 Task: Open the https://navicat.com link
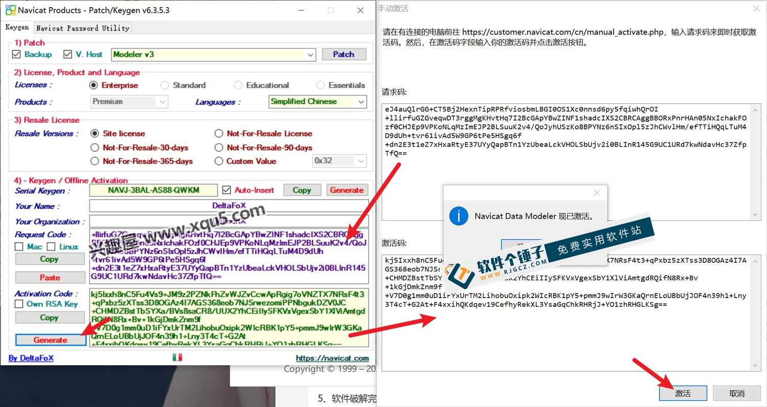tap(332, 358)
